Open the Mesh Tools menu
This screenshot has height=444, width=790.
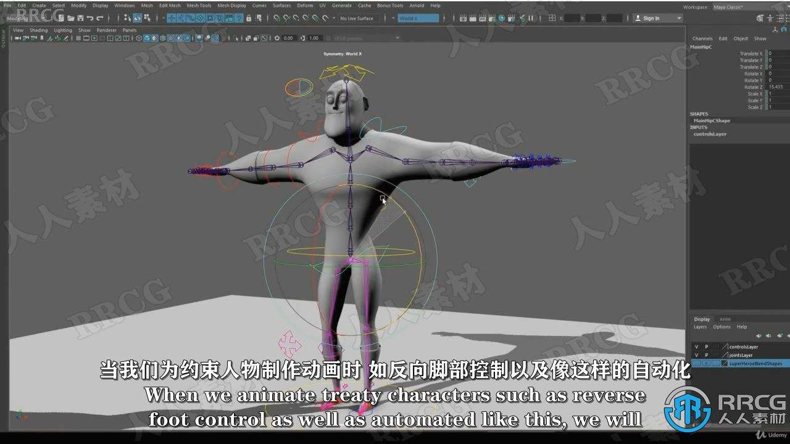coord(199,5)
